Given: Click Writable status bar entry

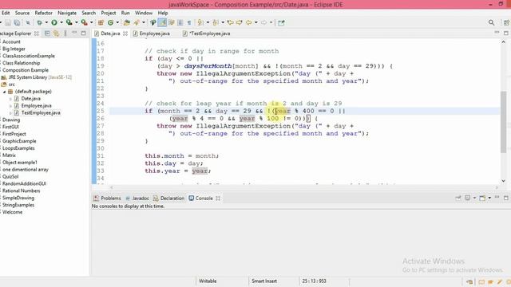Looking at the screenshot, I should pos(208,281).
